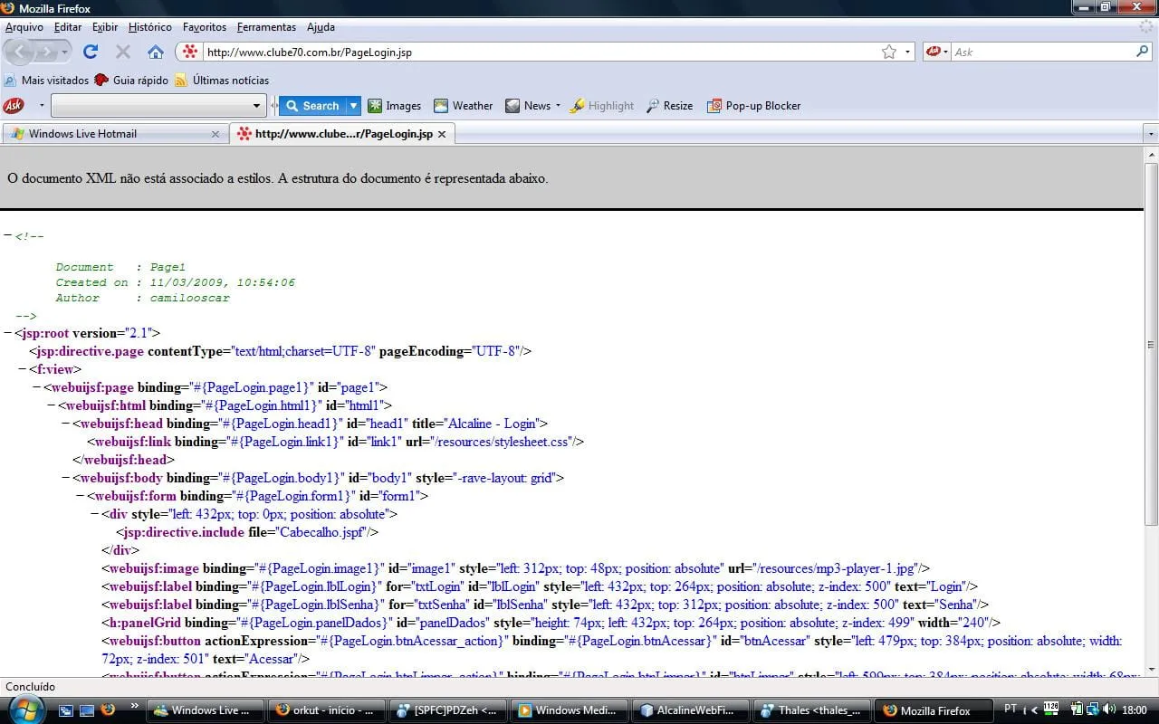This screenshot has height=724, width=1159.
Task: Close the PageLogin.jsp tab
Action: [442, 134]
